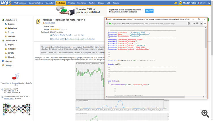Select Storage in the sidebar

pos(9,65)
